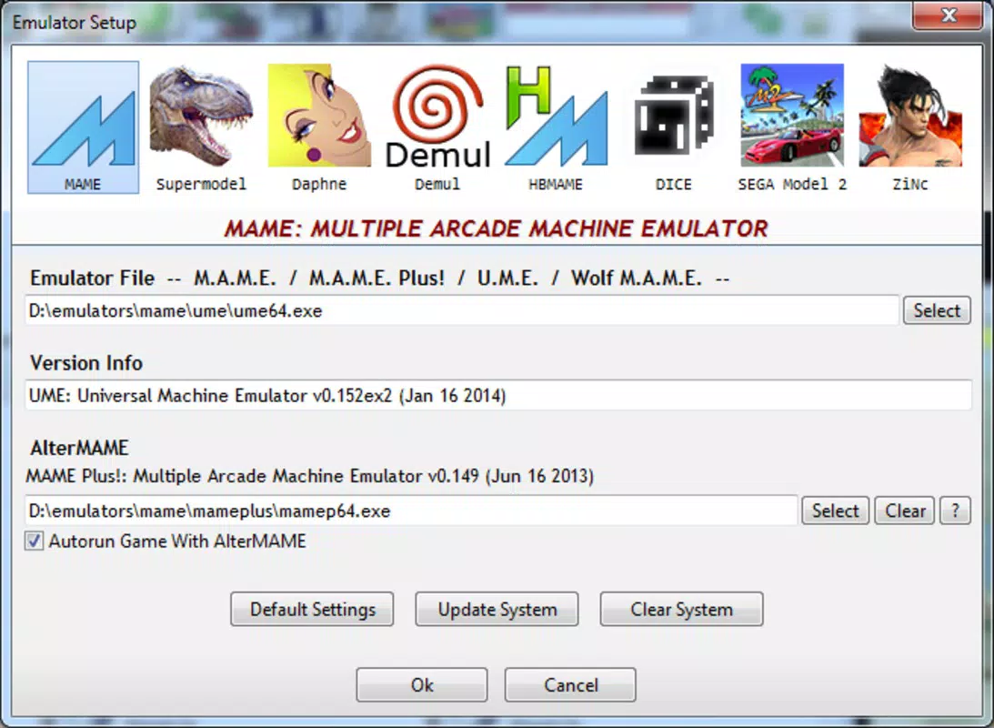Choose the Supermodel T-Rex icon

[201, 127]
